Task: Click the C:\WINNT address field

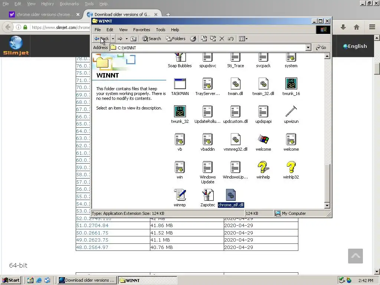Action: (x=207, y=47)
